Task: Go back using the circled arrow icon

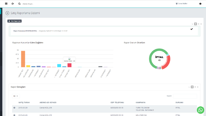Action: tap(7, 13)
